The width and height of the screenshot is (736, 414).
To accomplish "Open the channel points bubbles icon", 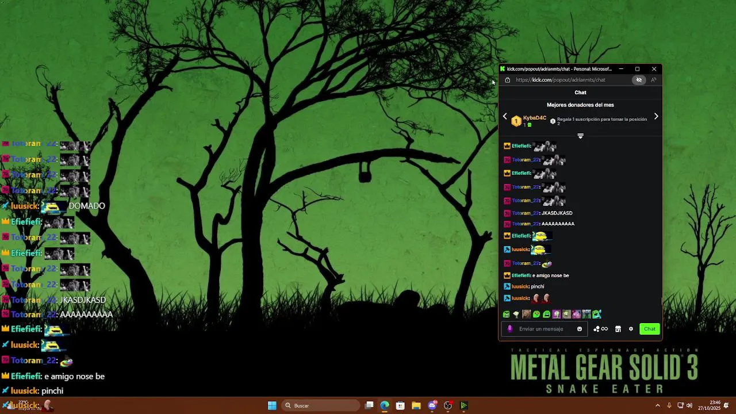I will click(x=600, y=329).
